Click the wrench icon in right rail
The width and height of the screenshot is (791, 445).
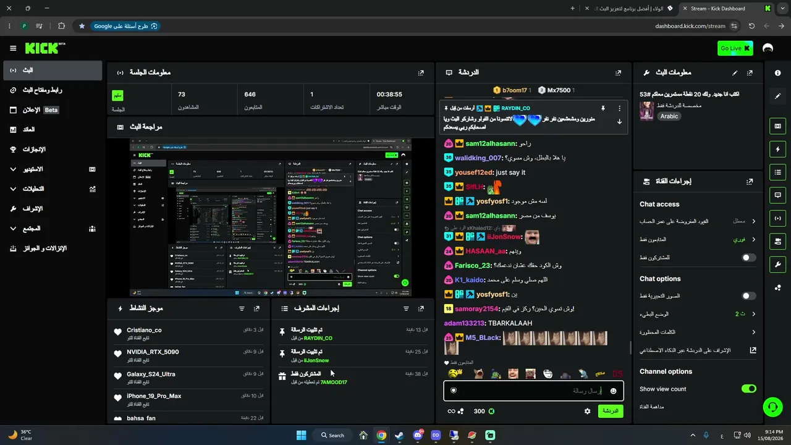pos(777,264)
